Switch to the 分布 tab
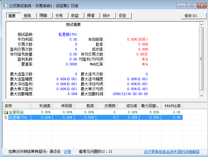 coord(61,16)
